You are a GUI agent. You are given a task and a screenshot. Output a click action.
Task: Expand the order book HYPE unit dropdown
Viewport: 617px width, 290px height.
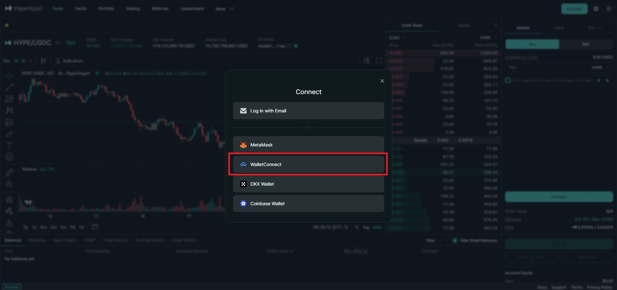[489, 38]
